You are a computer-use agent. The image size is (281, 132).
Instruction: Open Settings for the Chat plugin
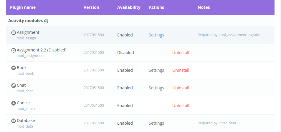(x=156, y=88)
